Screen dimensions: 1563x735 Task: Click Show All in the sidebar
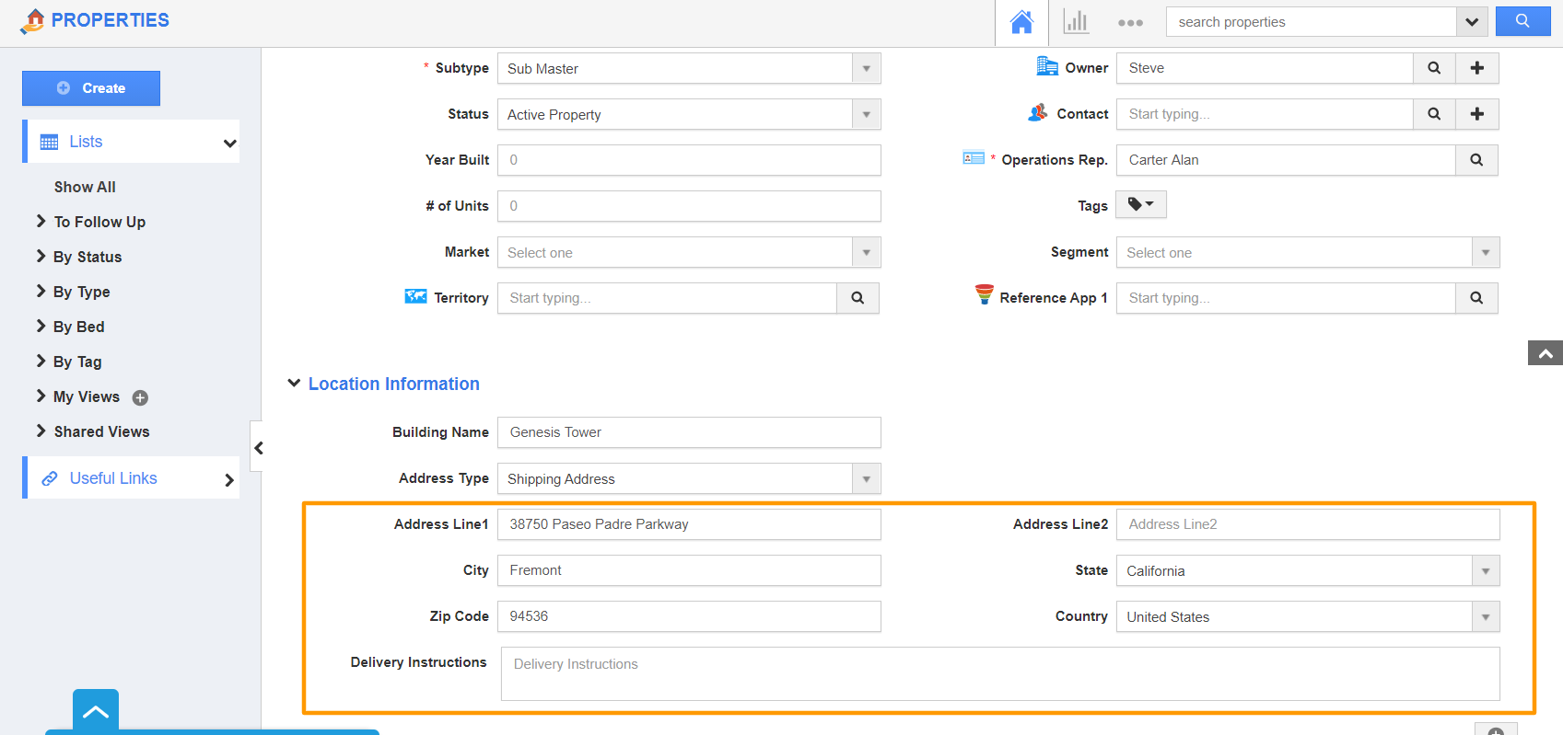85,187
